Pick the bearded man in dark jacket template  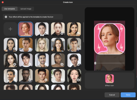coord(10,76)
